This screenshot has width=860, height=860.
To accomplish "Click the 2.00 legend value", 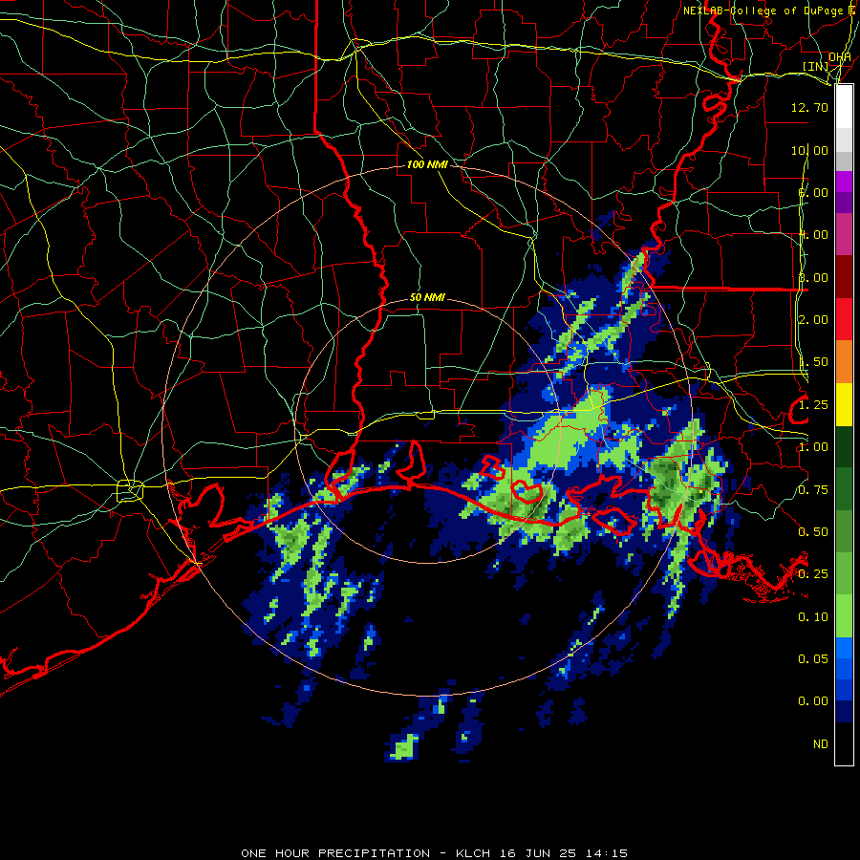I will tap(813, 320).
